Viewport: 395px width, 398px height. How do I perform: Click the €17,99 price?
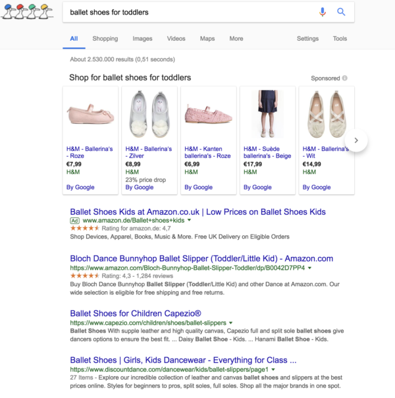click(253, 164)
